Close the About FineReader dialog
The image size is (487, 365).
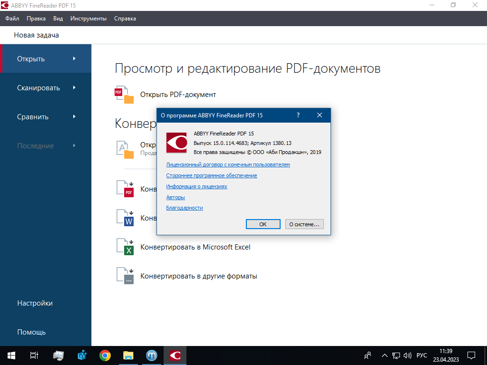click(319, 115)
